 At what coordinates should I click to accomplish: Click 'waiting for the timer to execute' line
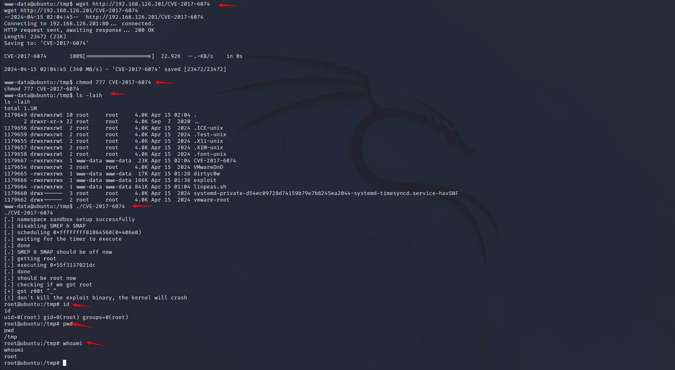click(63, 239)
